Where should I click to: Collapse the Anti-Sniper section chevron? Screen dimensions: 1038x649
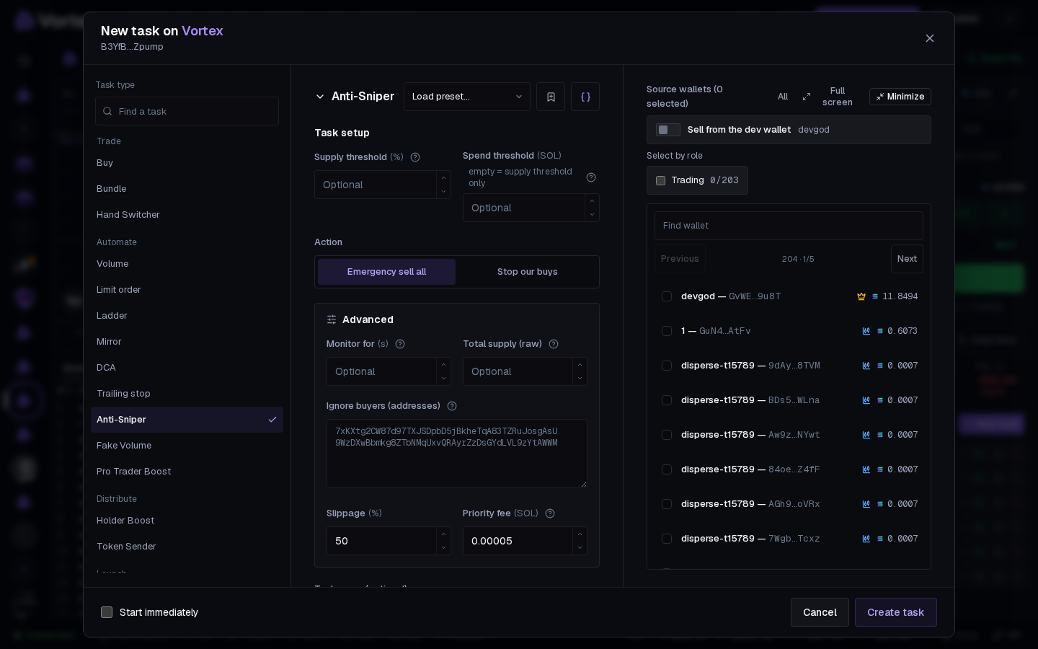point(320,97)
